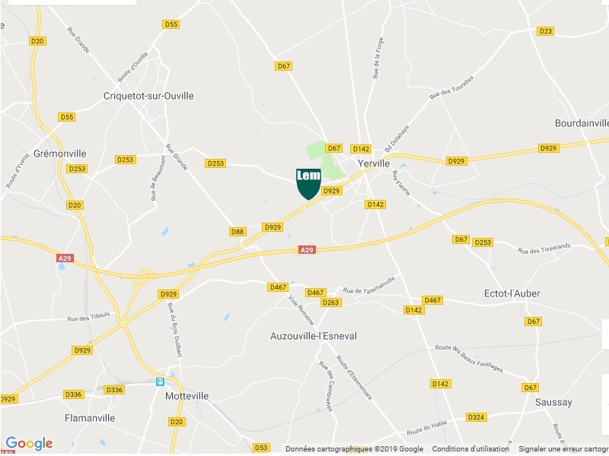
Task: Click the green park area near Yerville
Action: click(x=324, y=159)
